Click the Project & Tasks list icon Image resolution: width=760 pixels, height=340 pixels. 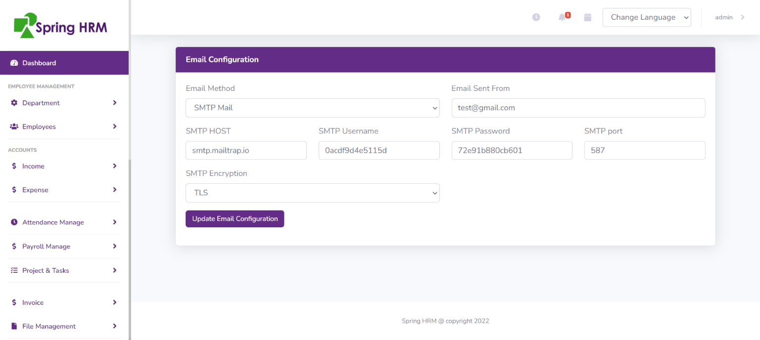tap(14, 270)
